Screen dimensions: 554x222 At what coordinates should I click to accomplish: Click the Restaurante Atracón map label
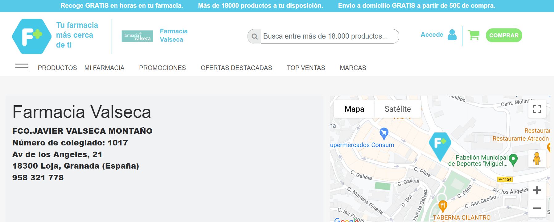click(521, 139)
